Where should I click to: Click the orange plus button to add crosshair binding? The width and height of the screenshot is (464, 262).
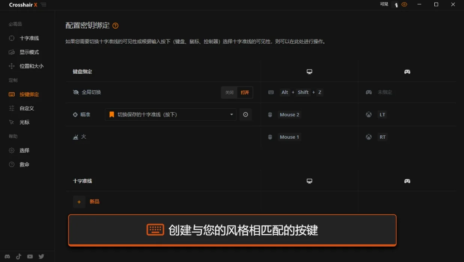(79, 202)
